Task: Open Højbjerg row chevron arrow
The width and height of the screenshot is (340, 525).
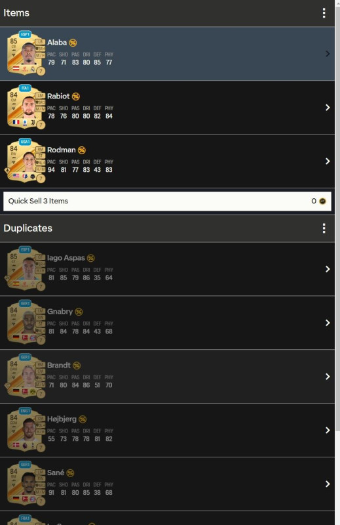Action: 328,430
